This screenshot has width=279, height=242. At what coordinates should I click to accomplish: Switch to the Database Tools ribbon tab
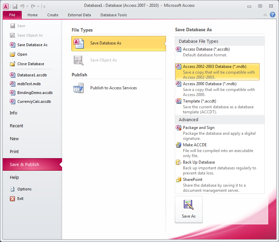114,15
